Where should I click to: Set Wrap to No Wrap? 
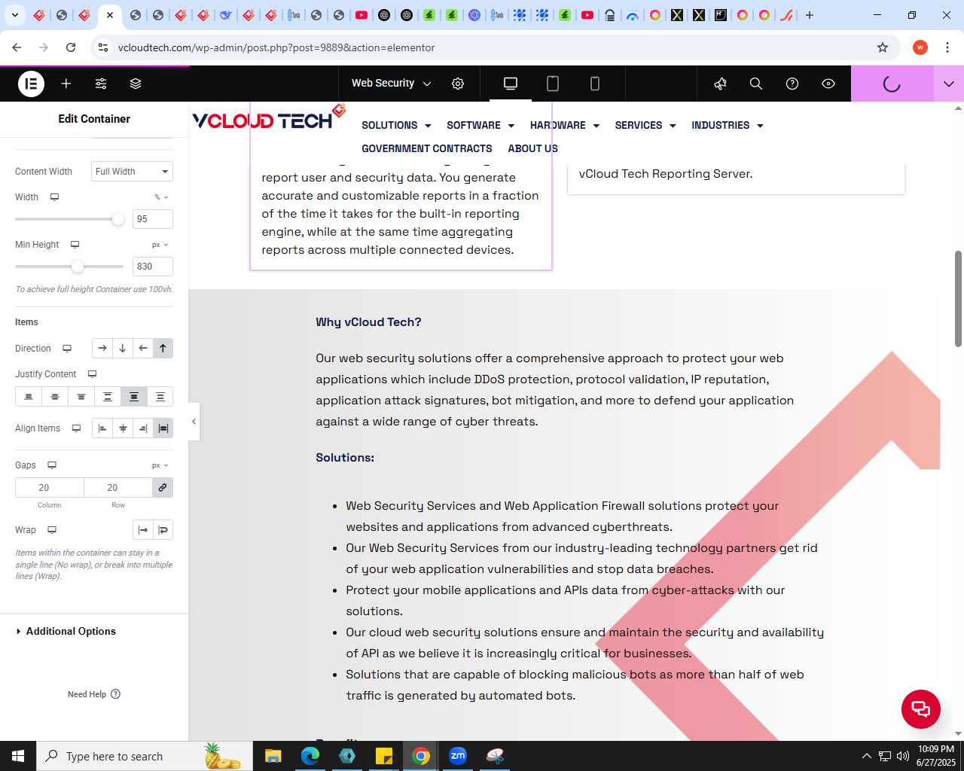coord(143,530)
